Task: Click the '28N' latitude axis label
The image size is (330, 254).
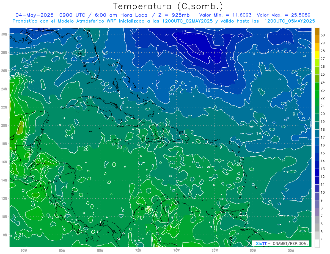Action: (4, 52)
